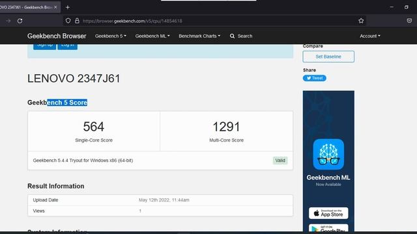Click the Single-Core Score label
The width and height of the screenshot is (417, 234).
tap(94, 140)
